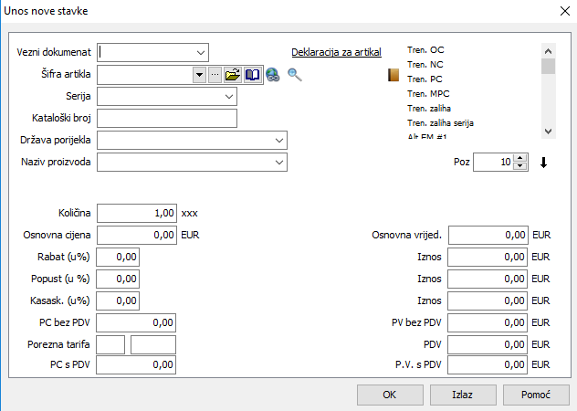Click the Izlaz button

pos(463,395)
